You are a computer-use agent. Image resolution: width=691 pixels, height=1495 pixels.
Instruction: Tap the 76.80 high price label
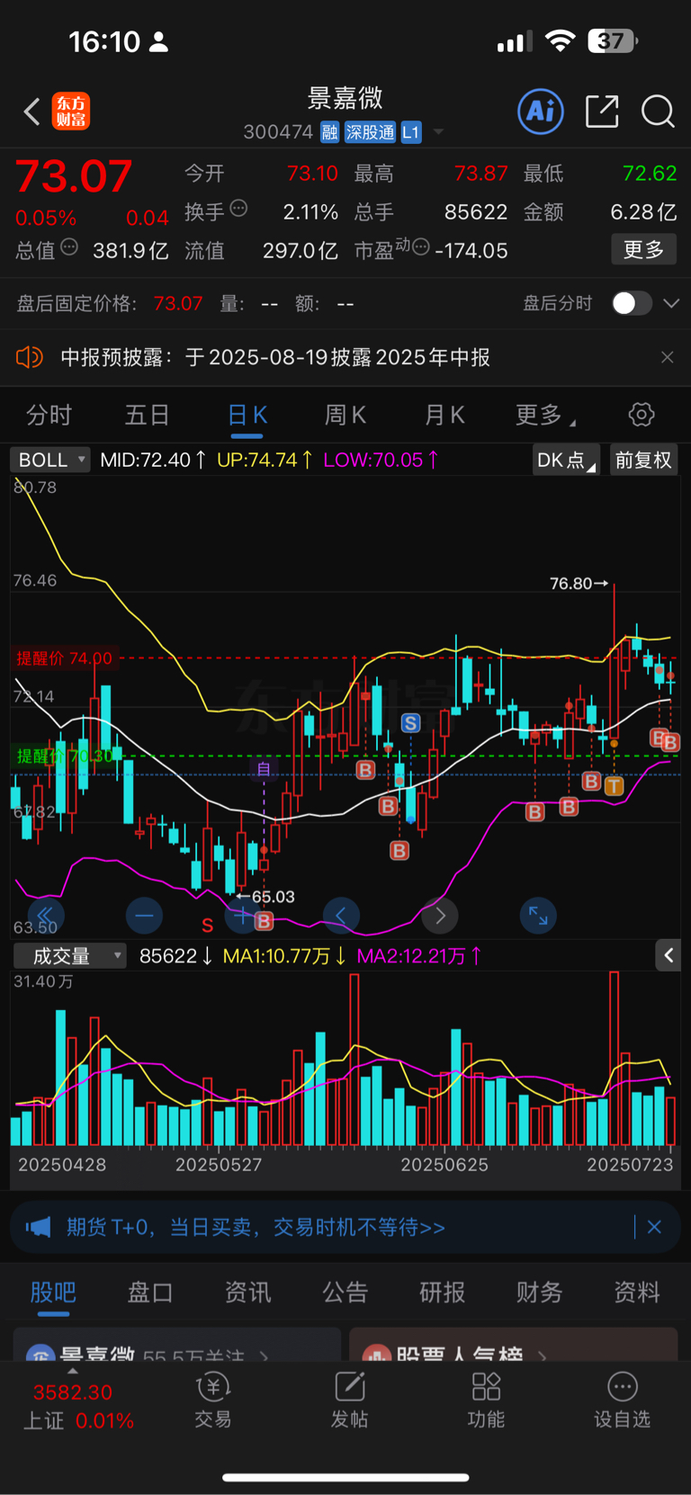tap(579, 584)
